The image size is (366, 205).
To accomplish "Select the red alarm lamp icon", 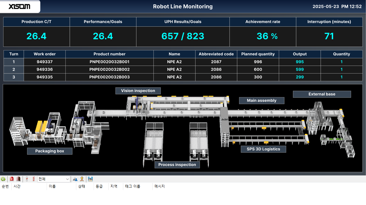I will 11,179.
